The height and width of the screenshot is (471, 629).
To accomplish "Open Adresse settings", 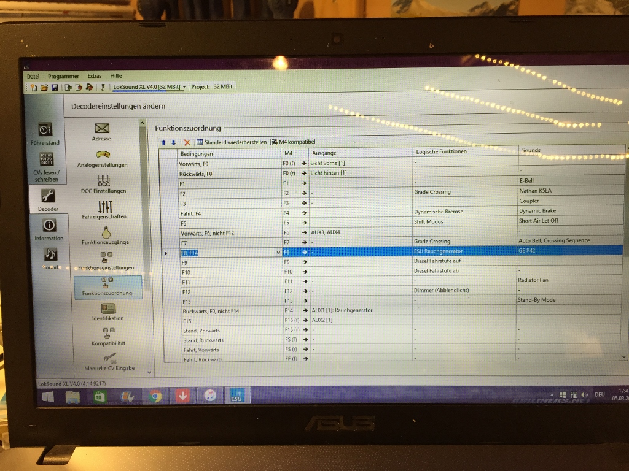I will coord(101,132).
